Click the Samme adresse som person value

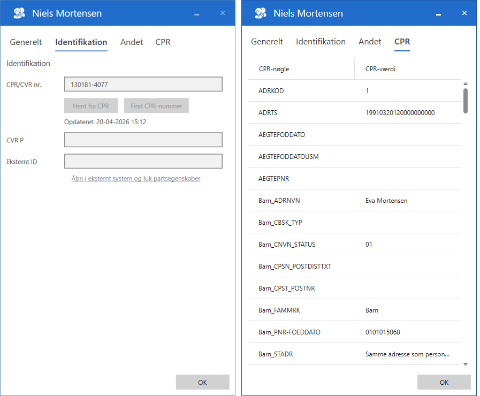[x=407, y=354]
